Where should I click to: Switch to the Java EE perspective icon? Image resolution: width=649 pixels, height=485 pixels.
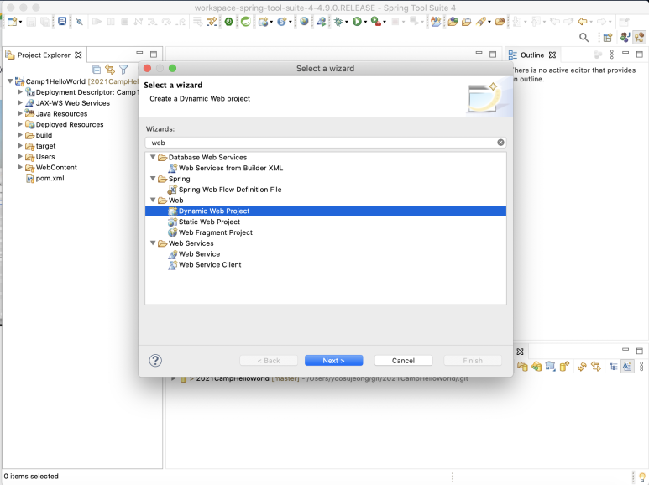pyautogui.click(x=625, y=37)
